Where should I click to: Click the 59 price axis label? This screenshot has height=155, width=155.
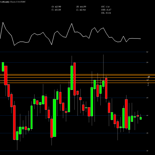click(147, 62)
